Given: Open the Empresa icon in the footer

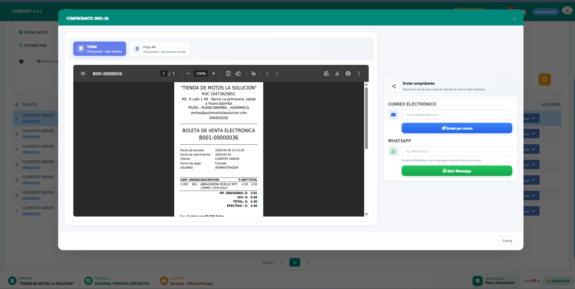Looking at the screenshot, I should click(12, 281).
